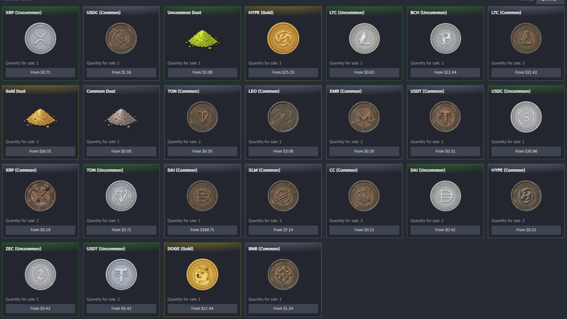Select the "XLM (Common)" card title
The image size is (567, 319).
coord(264,170)
